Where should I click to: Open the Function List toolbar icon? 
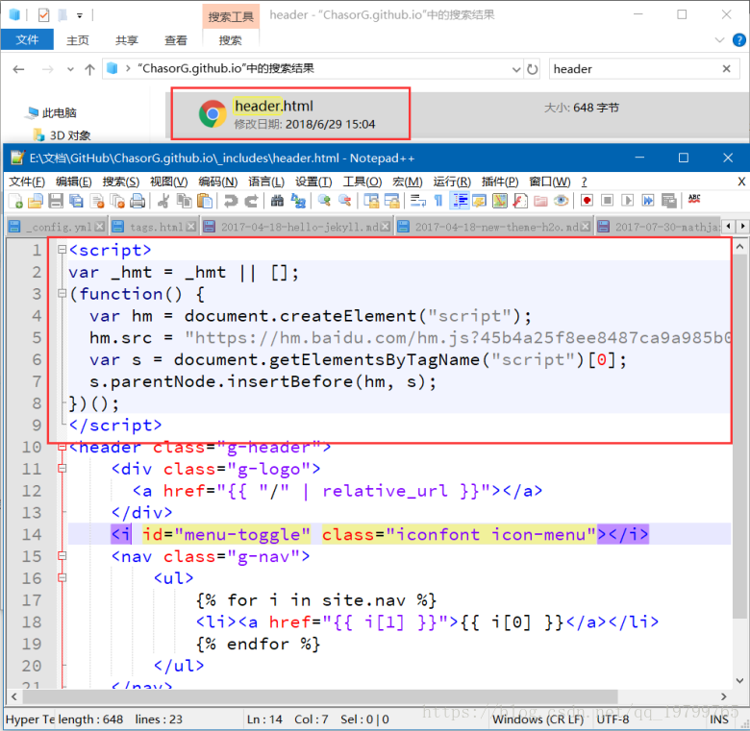coord(520,201)
